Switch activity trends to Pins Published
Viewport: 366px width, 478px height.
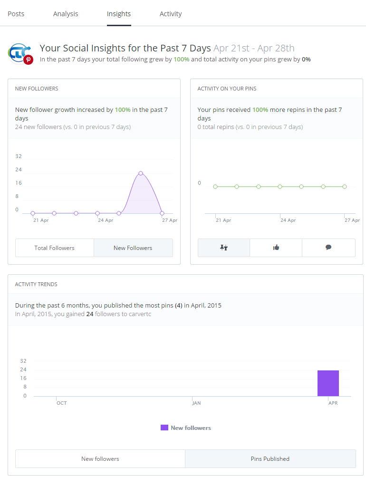click(x=270, y=459)
